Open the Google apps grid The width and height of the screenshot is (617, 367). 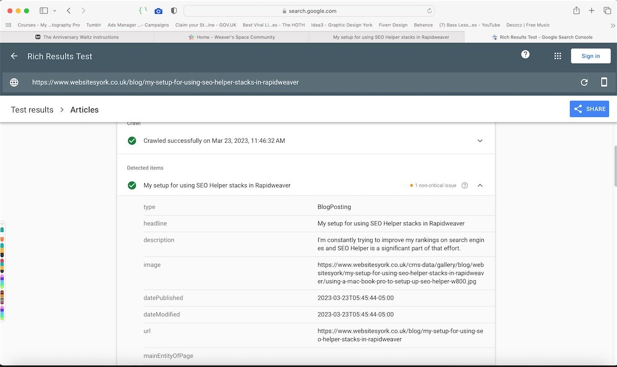(x=557, y=56)
